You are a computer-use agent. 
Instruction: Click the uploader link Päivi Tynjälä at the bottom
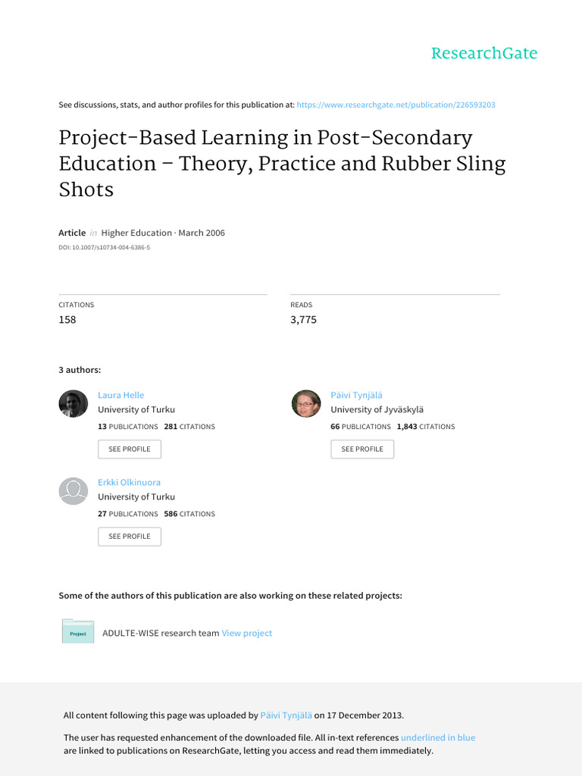click(286, 715)
